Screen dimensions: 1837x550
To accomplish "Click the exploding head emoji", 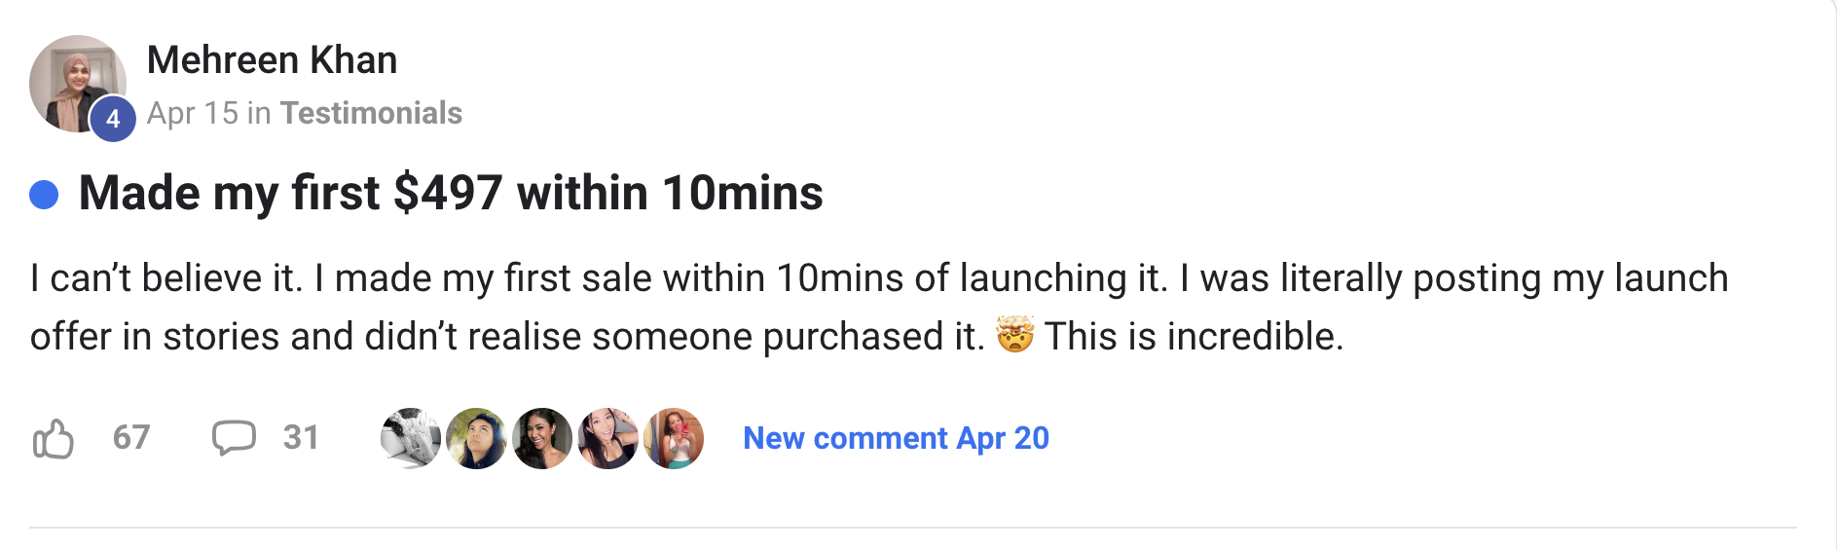I will (x=1014, y=336).
